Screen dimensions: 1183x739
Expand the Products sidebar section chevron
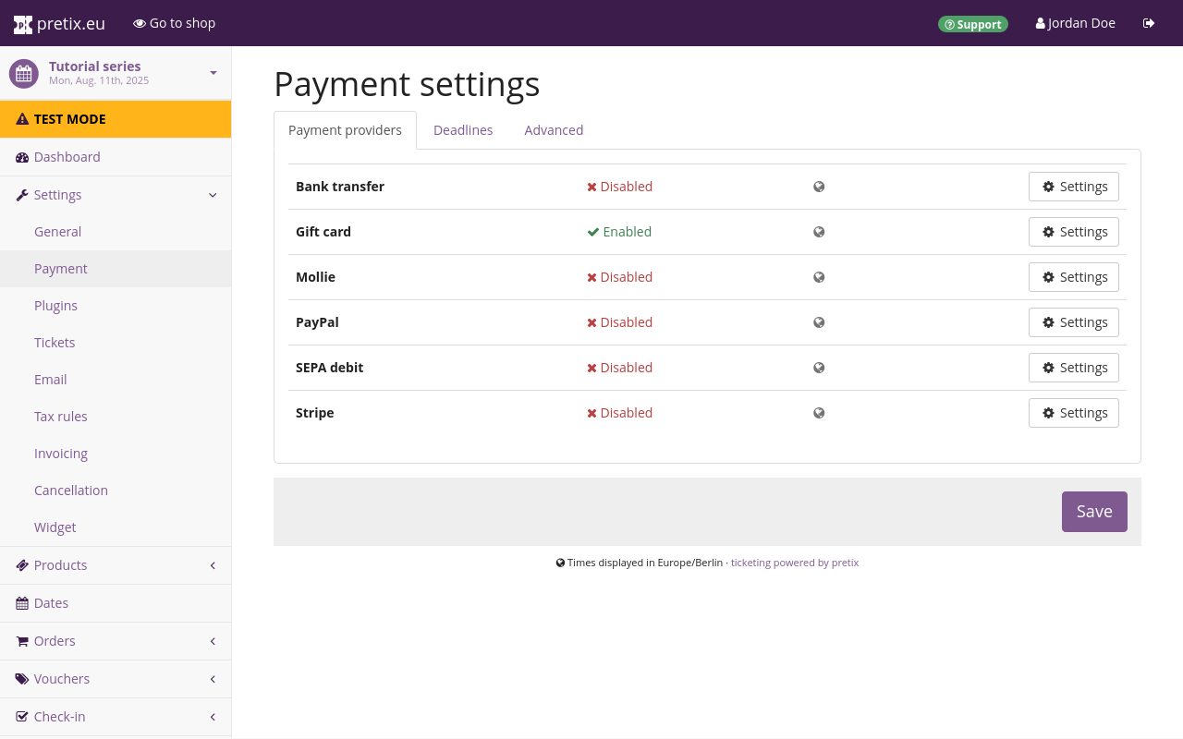coord(213,565)
